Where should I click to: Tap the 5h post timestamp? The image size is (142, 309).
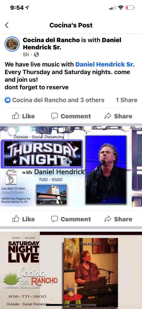click(x=26, y=55)
